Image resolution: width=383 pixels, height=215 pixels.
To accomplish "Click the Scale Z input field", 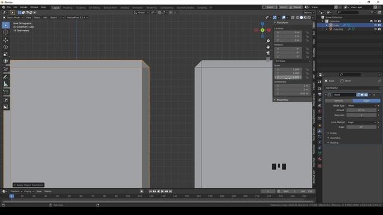I will coord(288,77).
